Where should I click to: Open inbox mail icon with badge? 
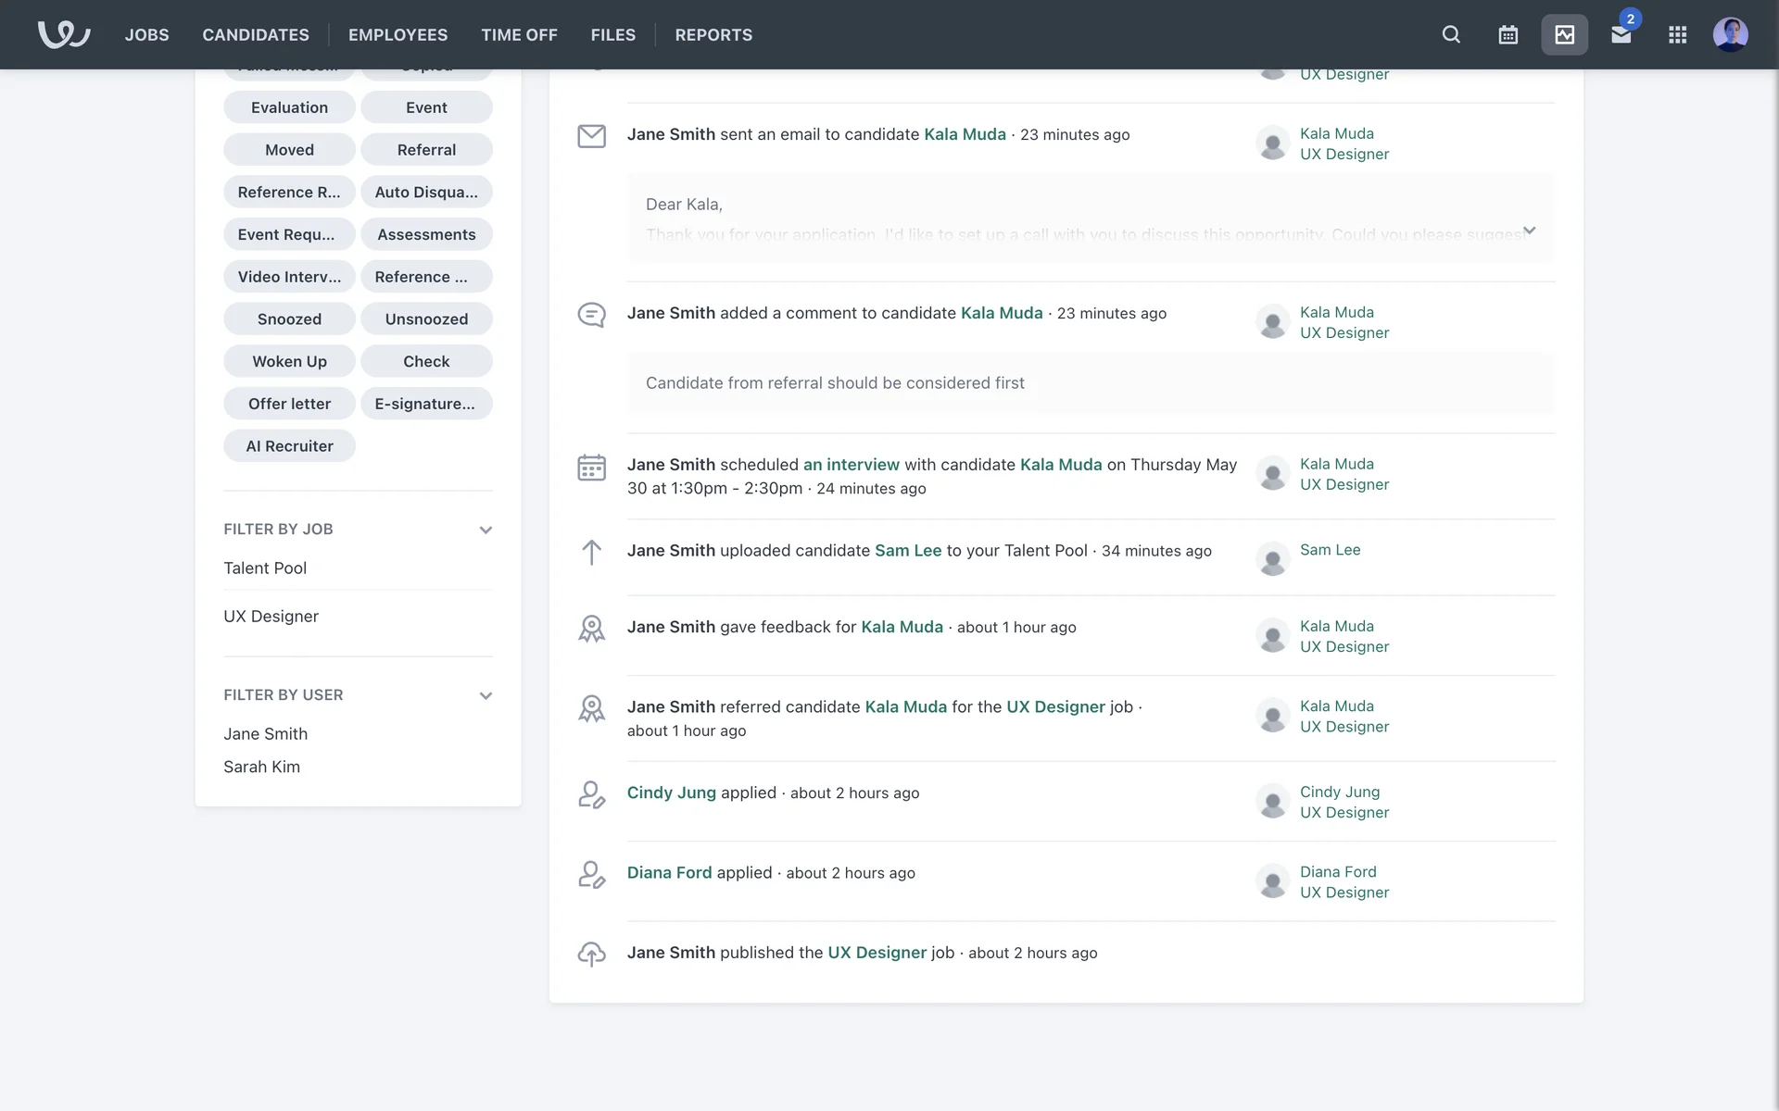coord(1621,34)
